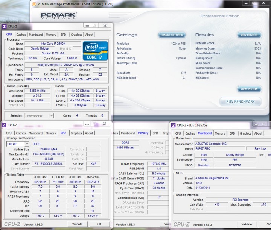Click the PCMark Vantage title bar icon
The image size is (271, 230).
point(34,4)
